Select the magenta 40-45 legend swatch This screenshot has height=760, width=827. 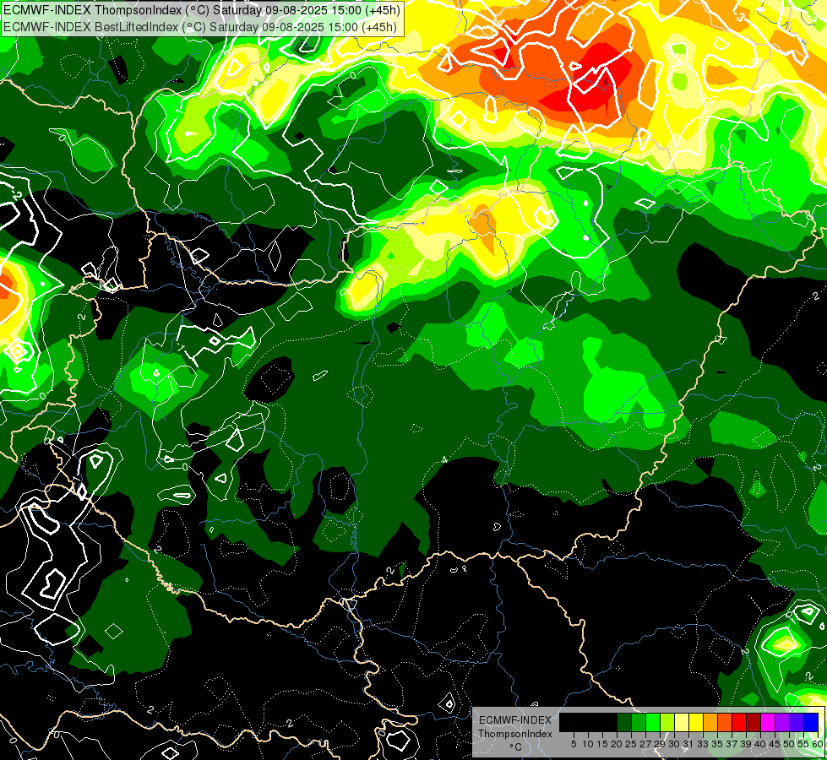768,723
